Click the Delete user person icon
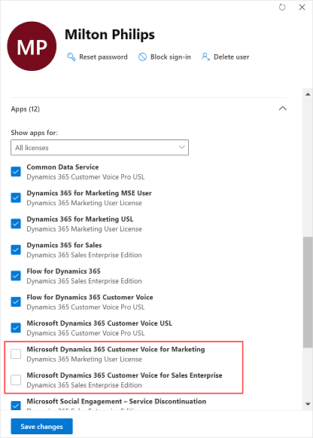The height and width of the screenshot is (438, 313). [x=205, y=57]
